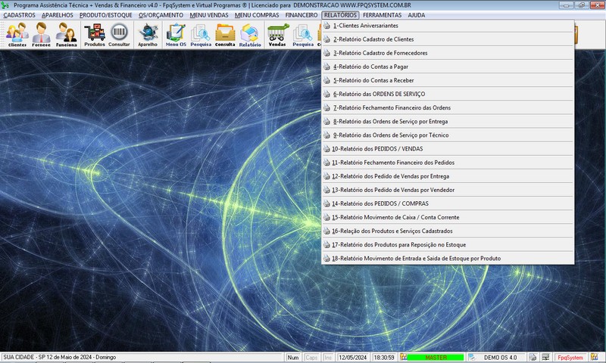Screen dimensions: 606x363
Task: Click the users icon beside MASTER
Action: point(403,357)
